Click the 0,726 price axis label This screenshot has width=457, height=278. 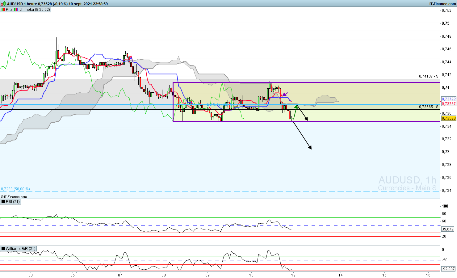pyautogui.click(x=447, y=178)
